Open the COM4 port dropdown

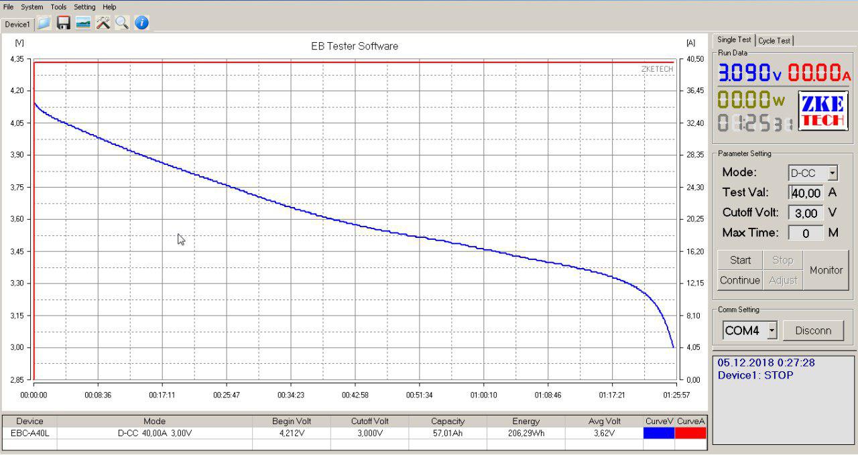click(x=772, y=330)
